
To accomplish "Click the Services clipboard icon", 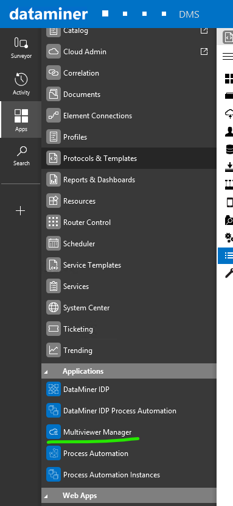I will click(54, 287).
